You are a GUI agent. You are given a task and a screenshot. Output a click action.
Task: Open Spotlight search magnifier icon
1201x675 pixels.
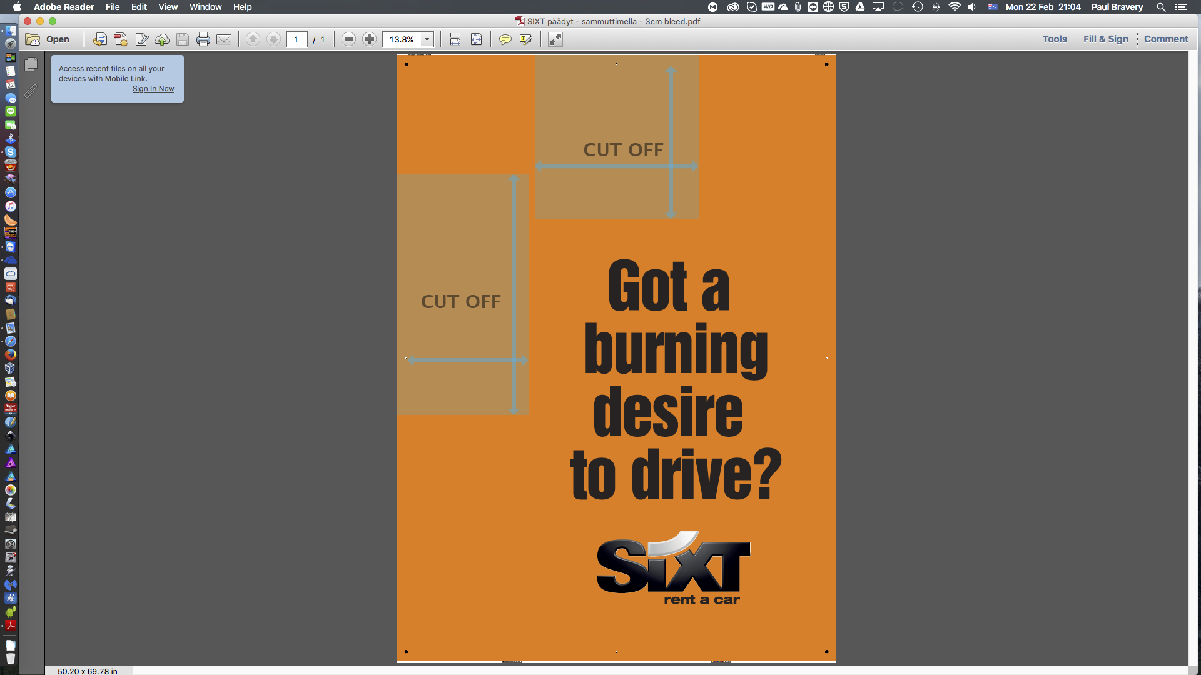(1161, 7)
